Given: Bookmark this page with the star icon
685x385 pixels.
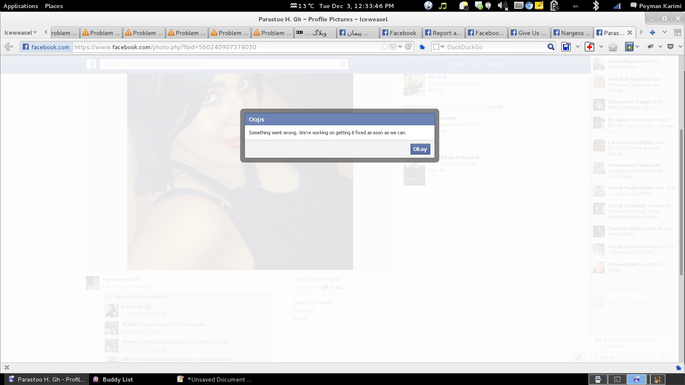Looking at the screenshot, I should click(x=385, y=47).
